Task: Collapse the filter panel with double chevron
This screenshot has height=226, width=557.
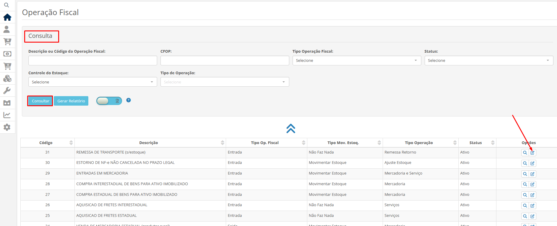Action: [291, 128]
